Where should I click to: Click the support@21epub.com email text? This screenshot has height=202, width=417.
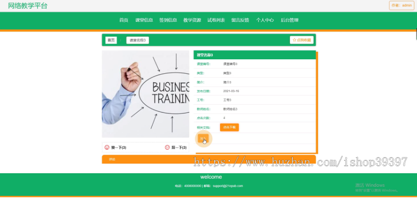227,186
